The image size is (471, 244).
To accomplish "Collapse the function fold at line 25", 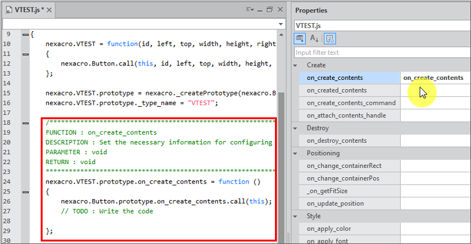I will [26, 192].
